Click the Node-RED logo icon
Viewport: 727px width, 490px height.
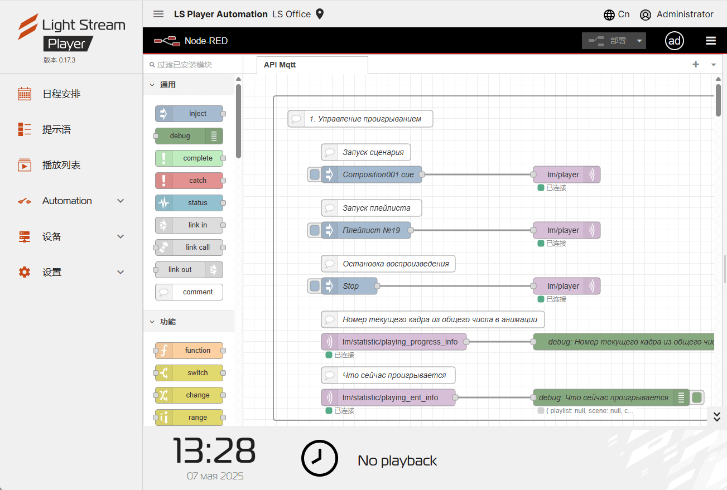point(167,41)
